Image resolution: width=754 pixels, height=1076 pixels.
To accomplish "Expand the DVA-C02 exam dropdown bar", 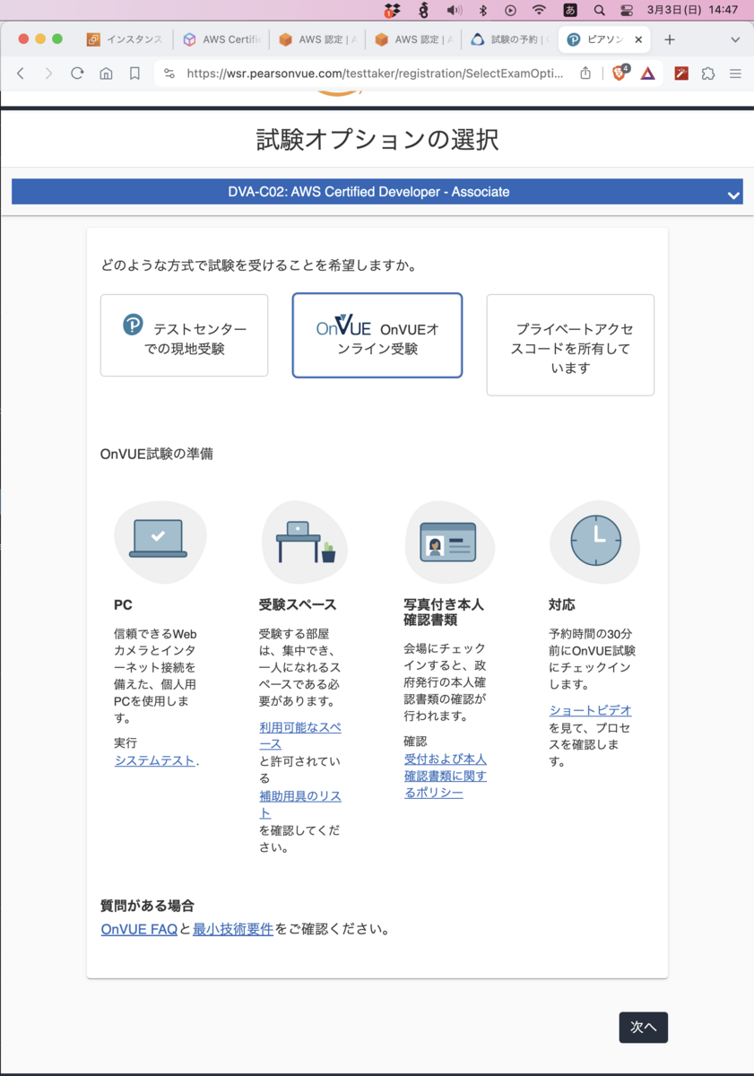I will coord(377,192).
